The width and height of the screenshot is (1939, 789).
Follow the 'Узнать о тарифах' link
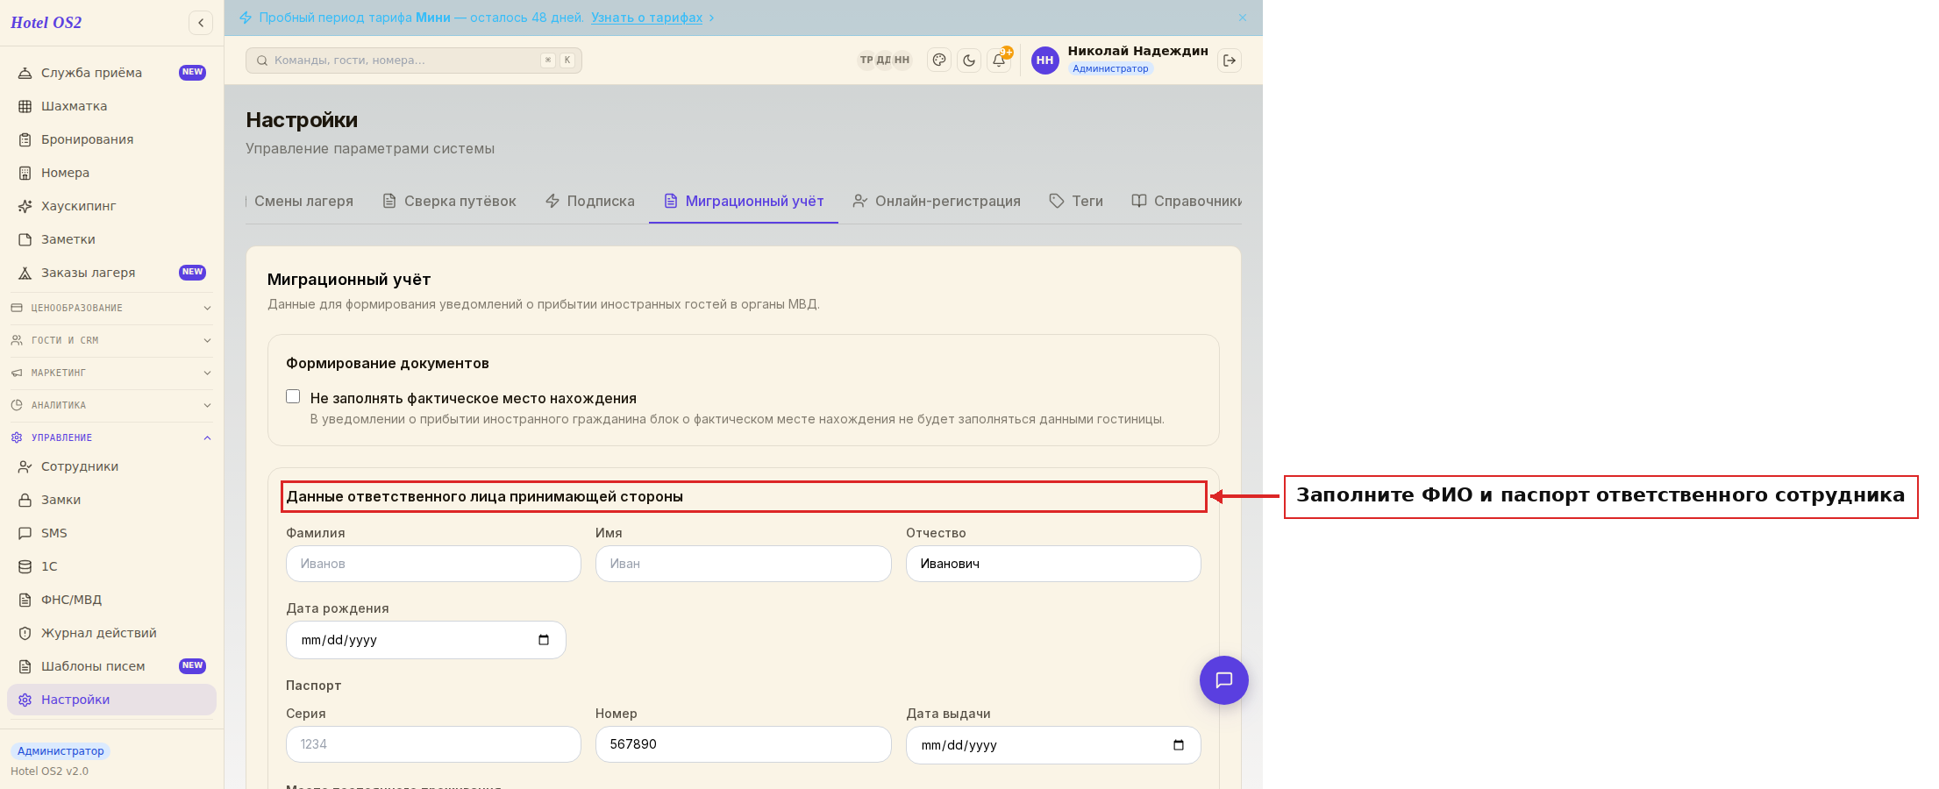click(646, 18)
